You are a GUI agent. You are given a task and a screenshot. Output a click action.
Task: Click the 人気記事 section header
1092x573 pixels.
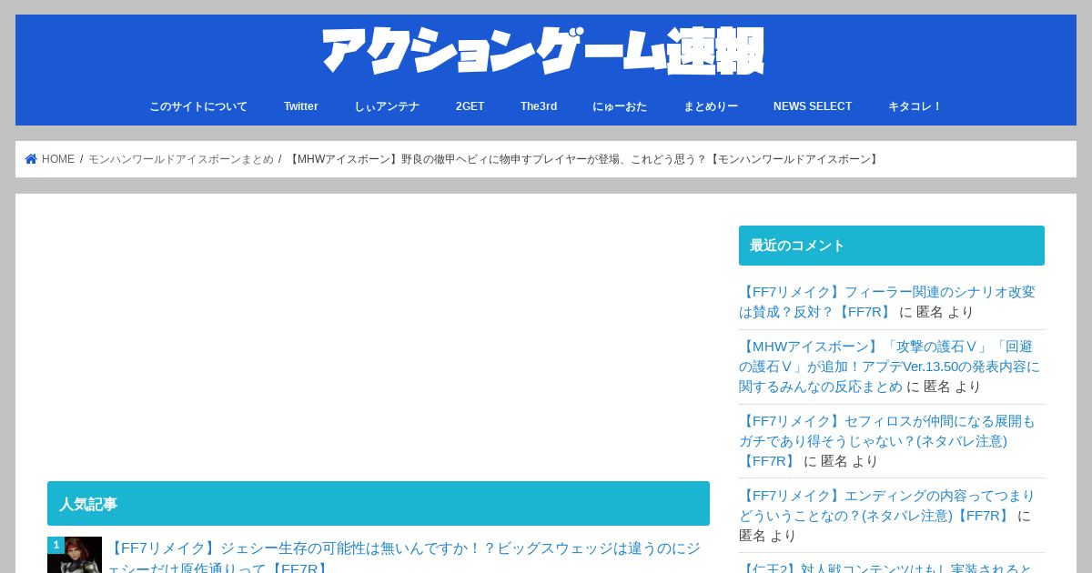379,504
